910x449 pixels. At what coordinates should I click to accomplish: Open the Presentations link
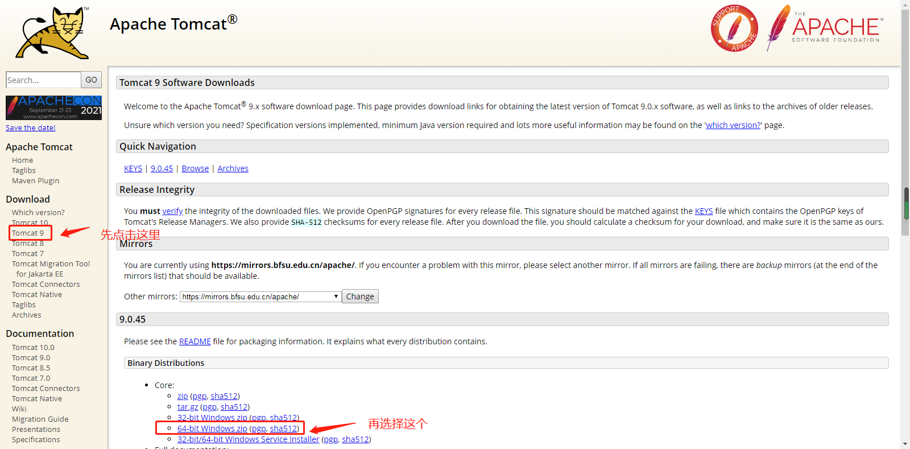[36, 430]
